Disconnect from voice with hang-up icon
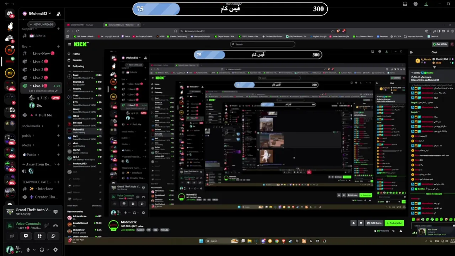This screenshot has height=256, width=455. (x=55, y=225)
